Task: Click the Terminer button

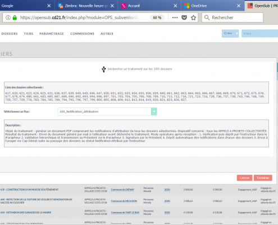Action: click(x=263, y=178)
